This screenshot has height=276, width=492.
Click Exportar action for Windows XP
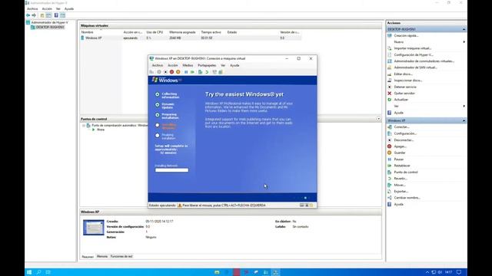pyautogui.click(x=401, y=192)
